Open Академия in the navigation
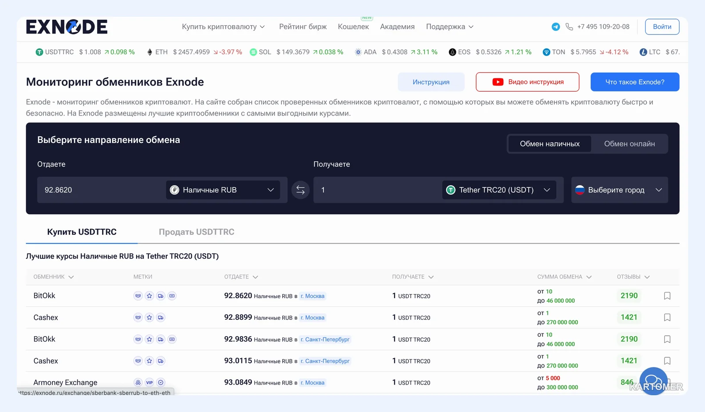 398,27
